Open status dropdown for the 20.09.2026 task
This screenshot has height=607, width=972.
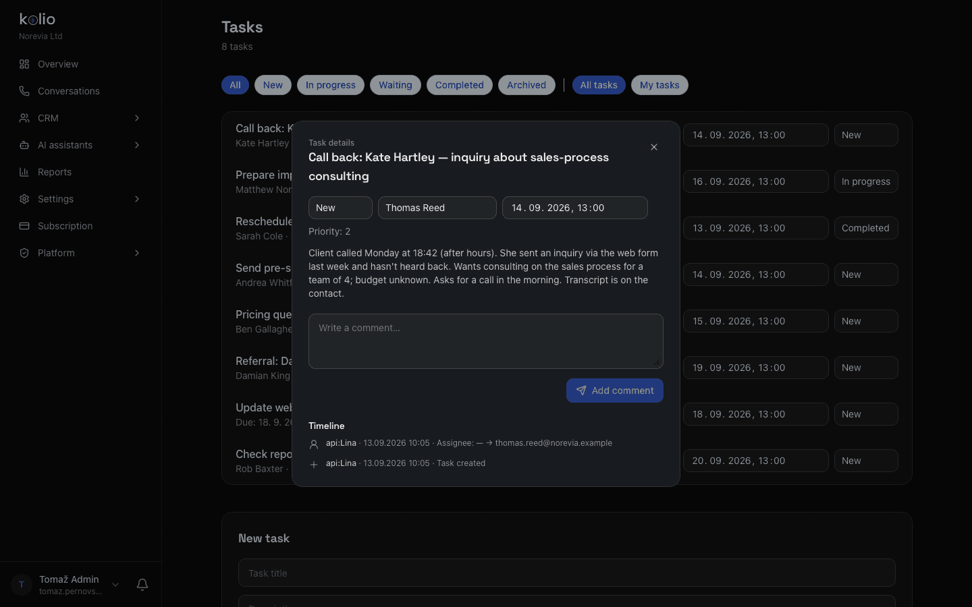click(x=866, y=461)
